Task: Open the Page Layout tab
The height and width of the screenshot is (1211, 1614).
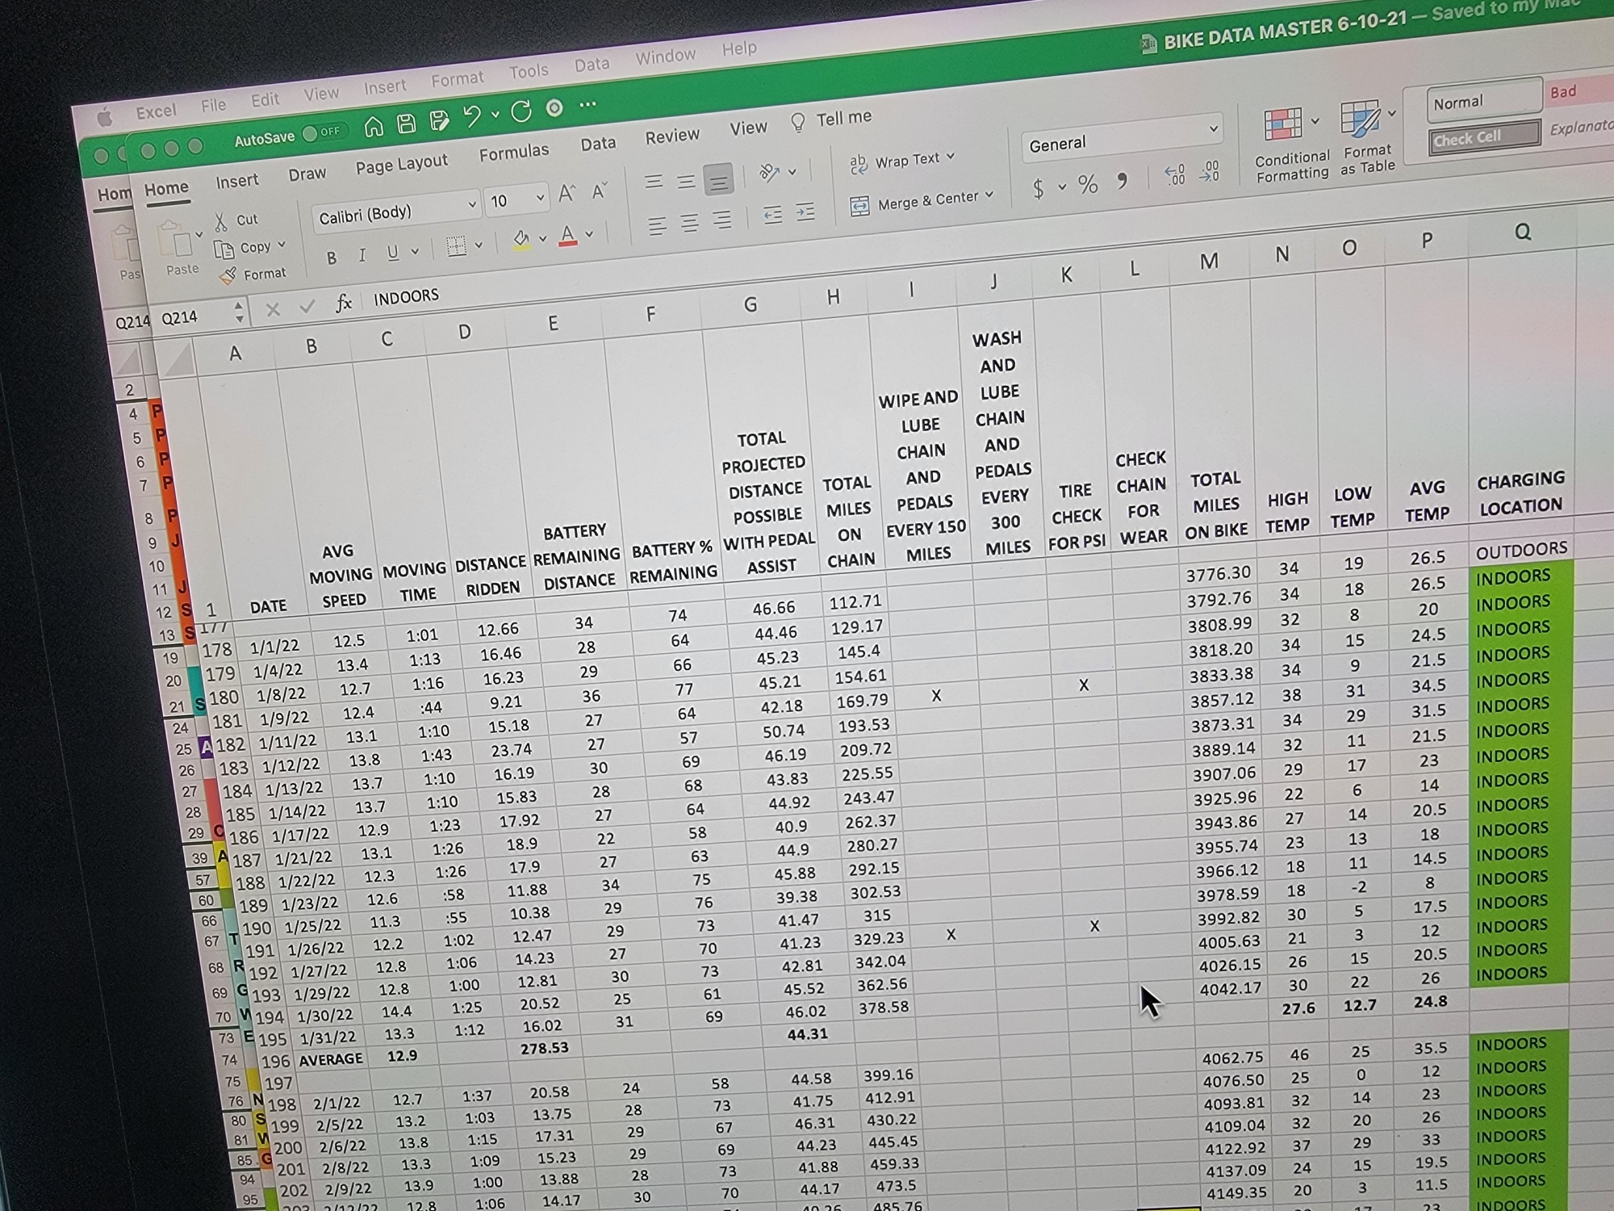Action: (401, 164)
